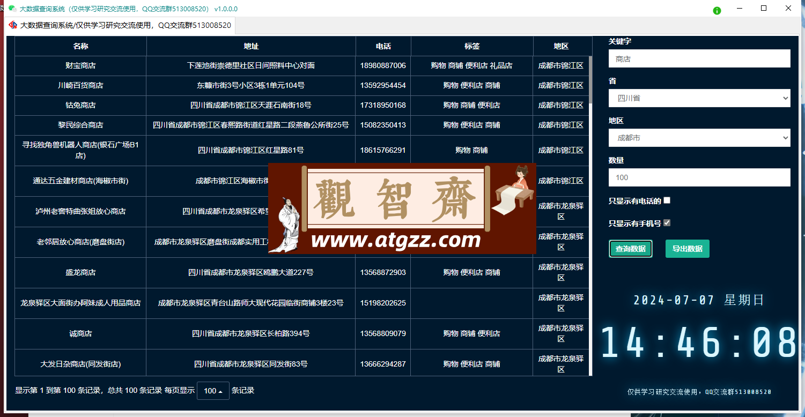The width and height of the screenshot is (805, 417).
Task: Click address 四川省成都市龙泉驿区长柏路394号
Action: tap(251, 333)
